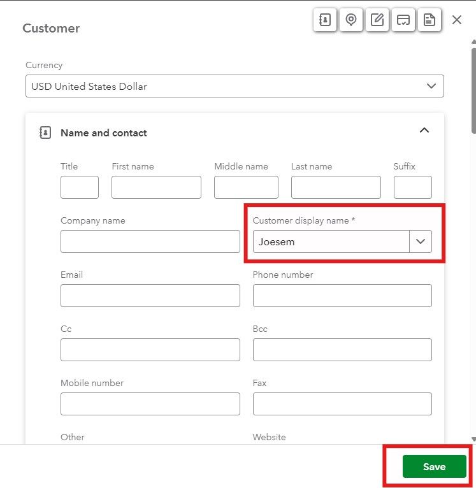The image size is (476, 488).
Task: Jump to Name and contact section icon
Action: point(325,20)
